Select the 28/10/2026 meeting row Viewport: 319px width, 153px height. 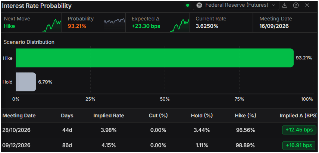pos(160,130)
